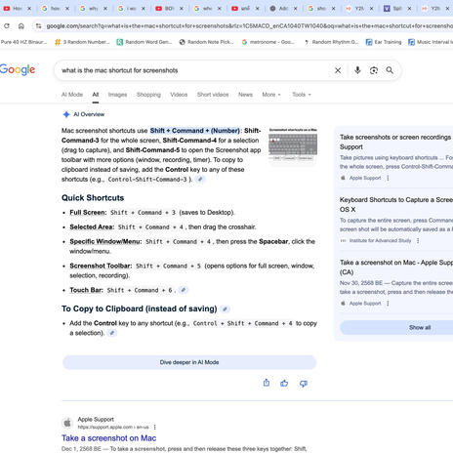This screenshot has height=453, width=453.
Task: Open 'metronome - Goo...' bookmark
Action: click(268, 42)
